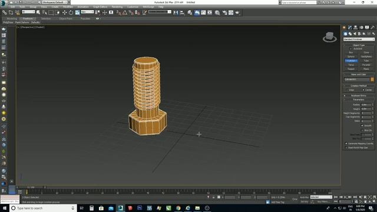Click the Select and Link tool icon
Image resolution: width=377 pixels, height=212 pixels.
4,12
